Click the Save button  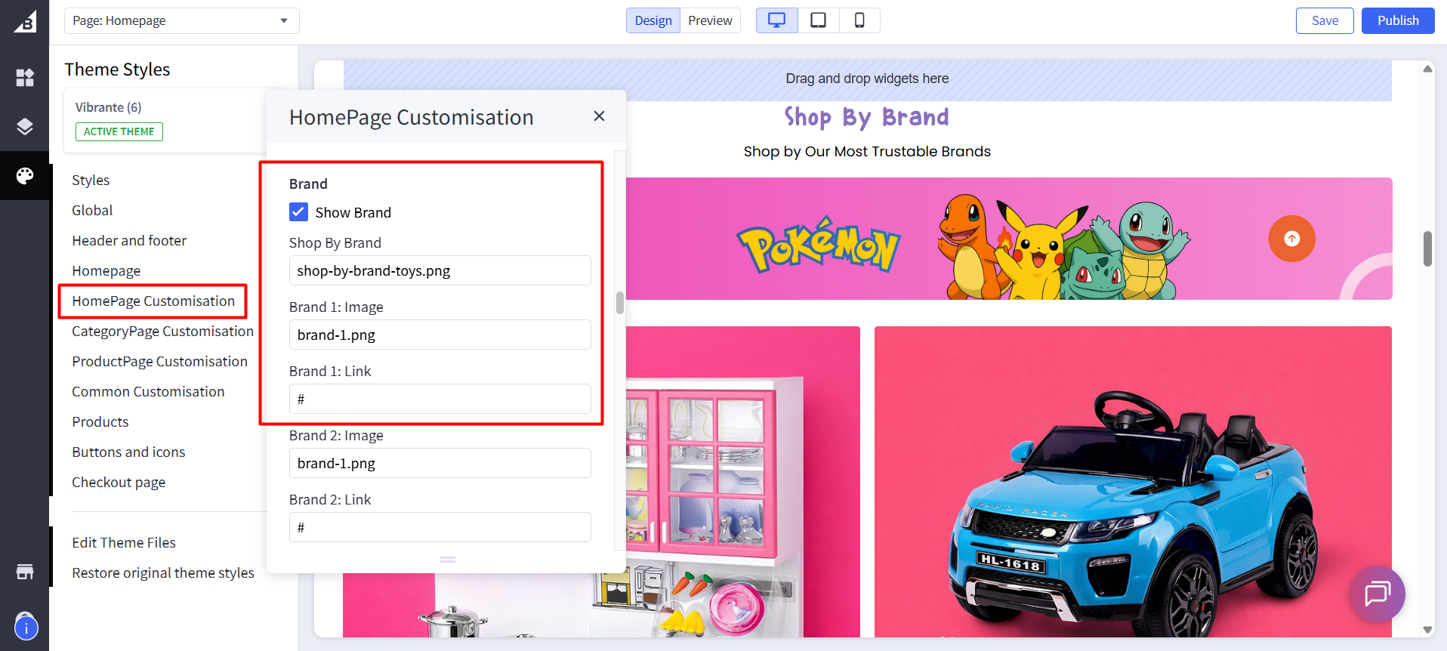tap(1325, 20)
